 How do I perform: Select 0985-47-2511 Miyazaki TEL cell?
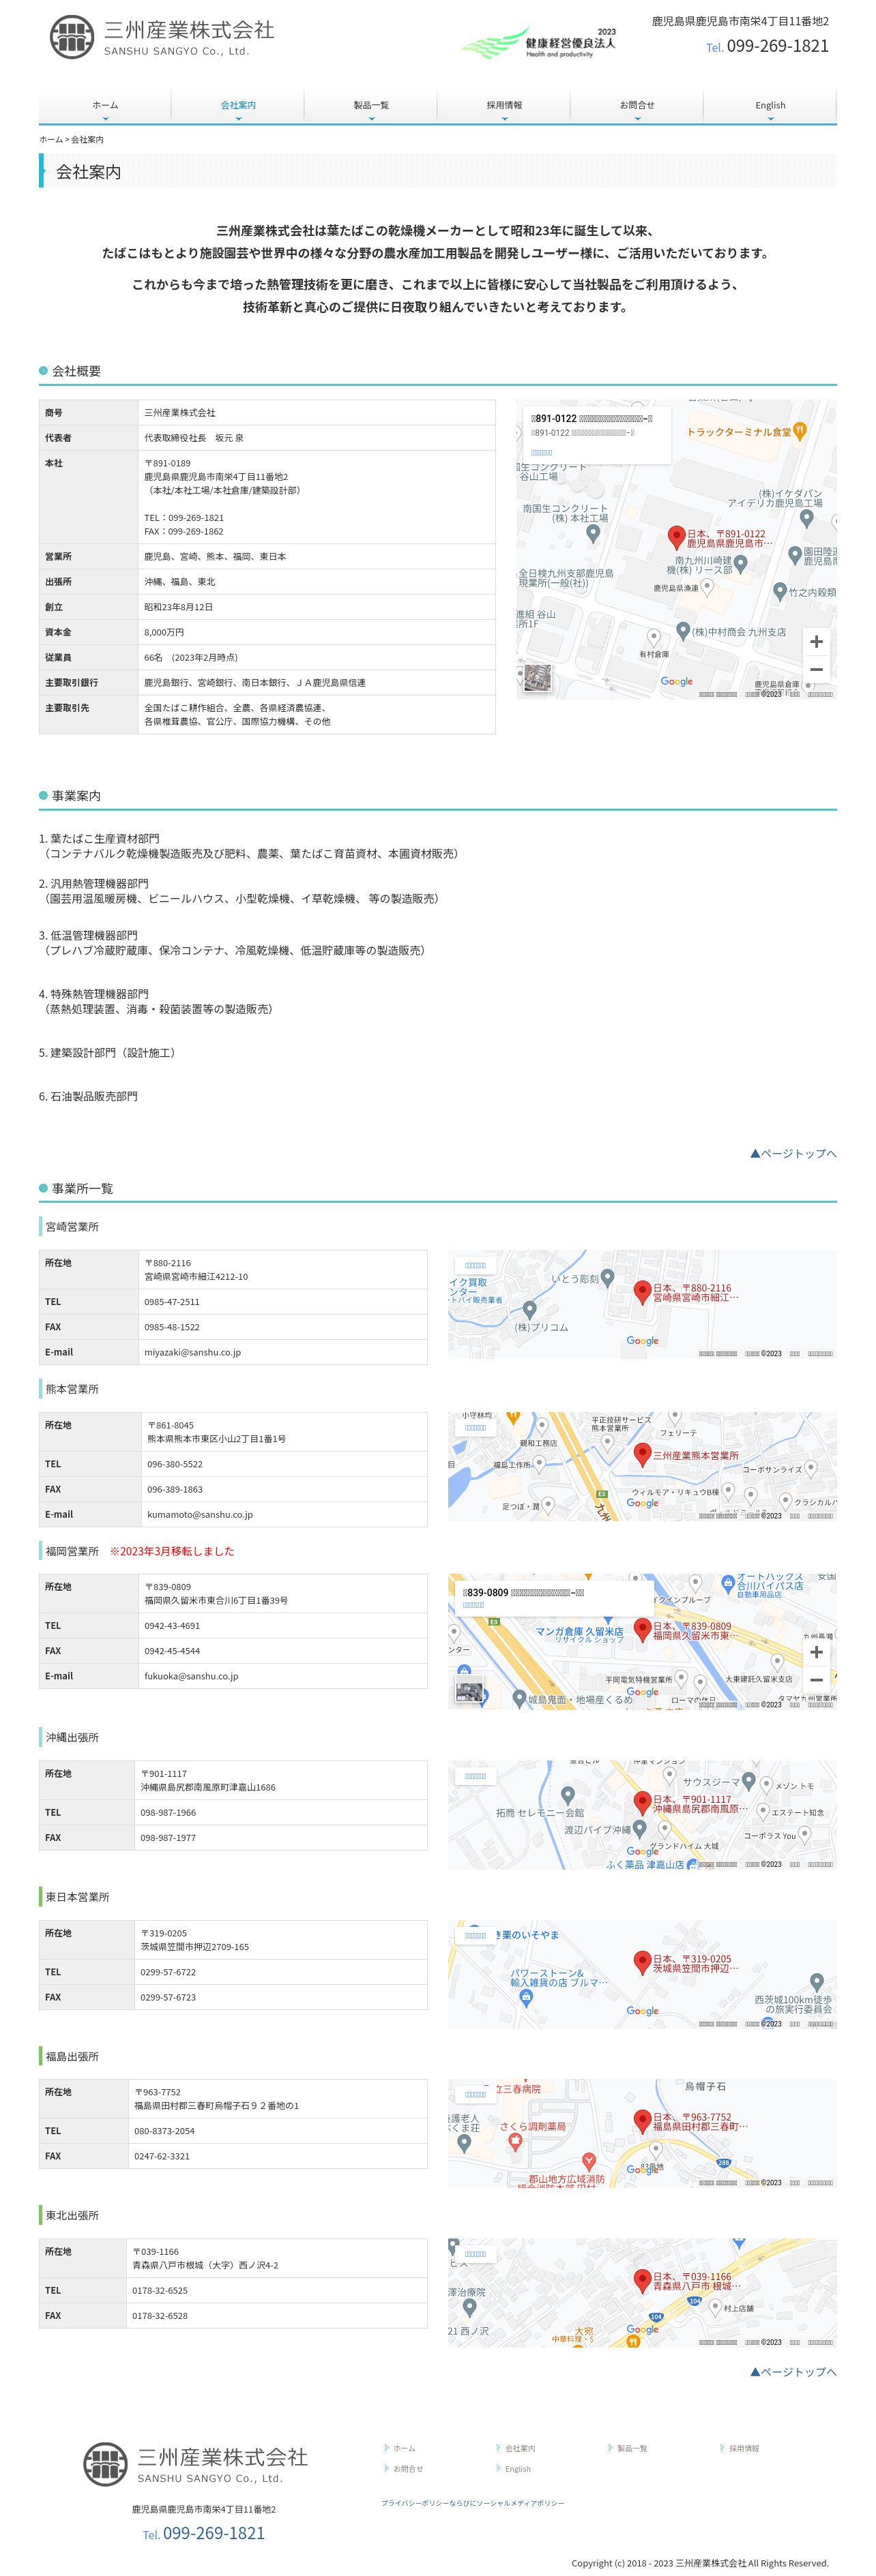click(283, 1302)
